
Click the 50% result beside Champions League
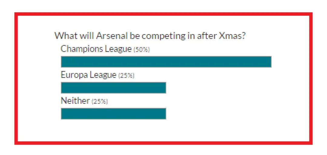tap(142, 50)
